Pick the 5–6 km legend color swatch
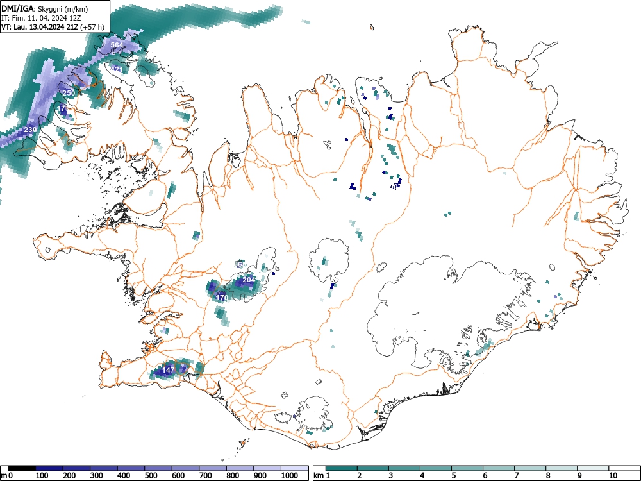641x481 pixels. point(467,468)
